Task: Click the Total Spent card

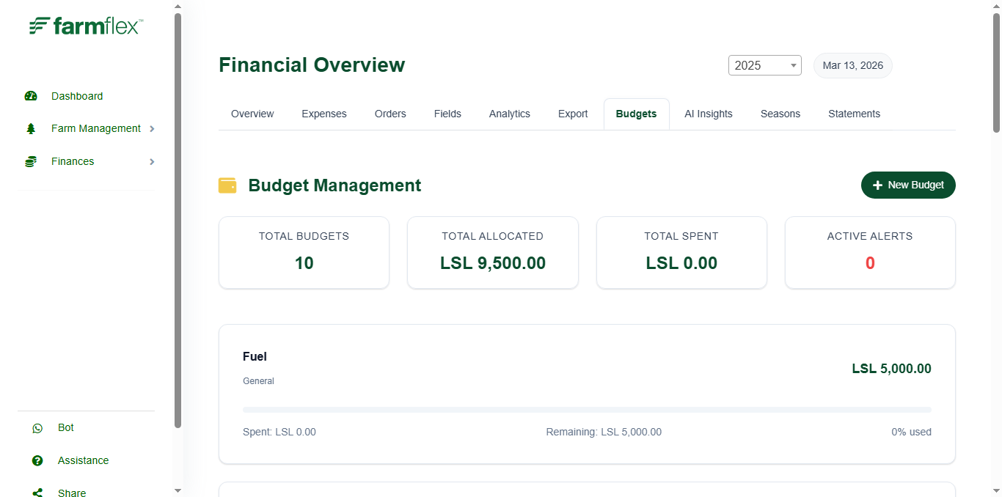Action: point(681,252)
